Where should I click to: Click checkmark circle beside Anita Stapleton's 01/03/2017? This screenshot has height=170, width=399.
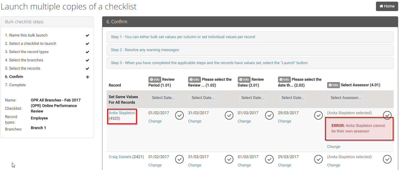(269, 115)
